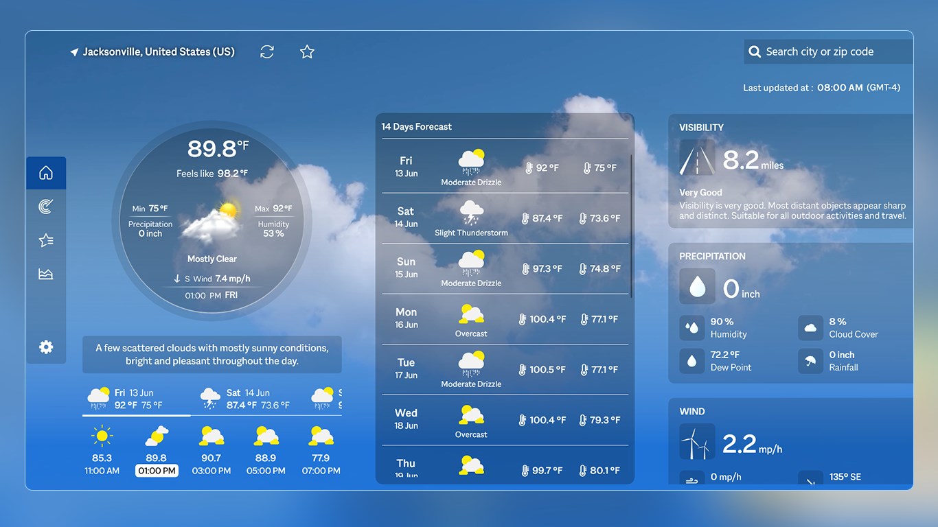This screenshot has height=527, width=938.
Task: Star Jacksonville as a favorite location
Action: coord(306,51)
